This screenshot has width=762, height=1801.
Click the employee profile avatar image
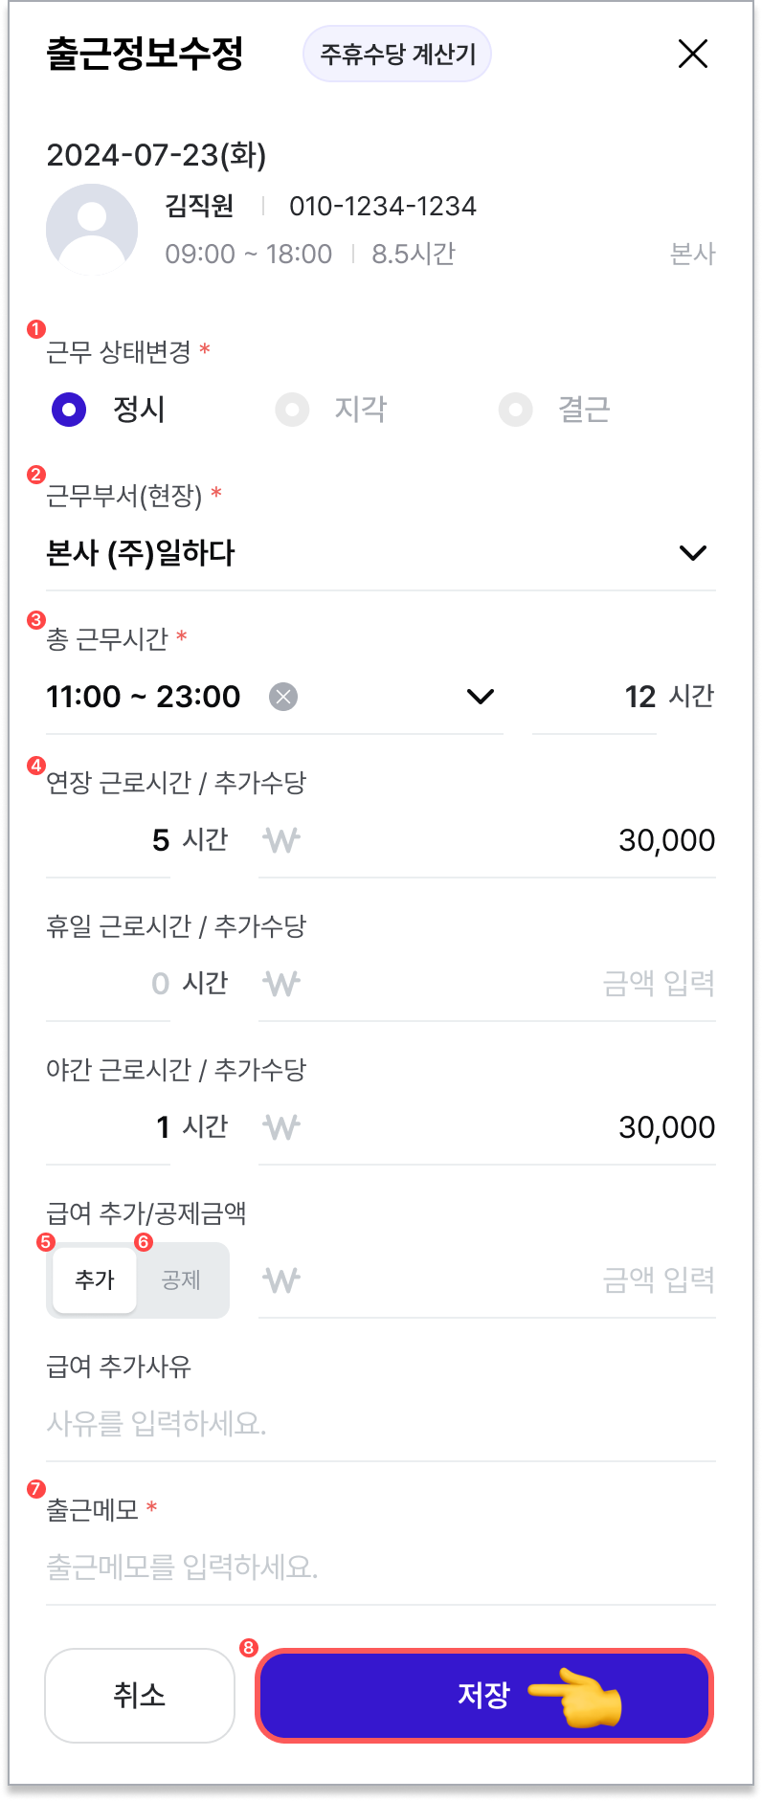(x=92, y=230)
